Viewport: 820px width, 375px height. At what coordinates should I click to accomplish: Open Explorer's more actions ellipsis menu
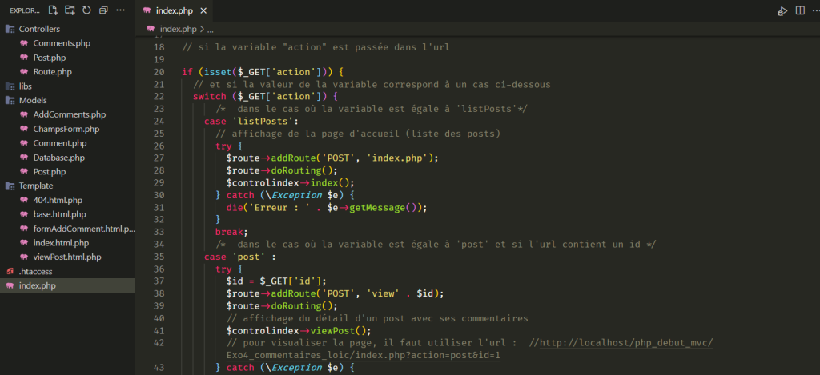120,10
